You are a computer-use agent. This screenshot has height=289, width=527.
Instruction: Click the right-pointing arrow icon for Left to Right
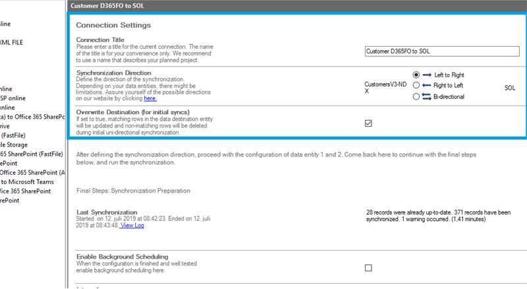(x=427, y=75)
